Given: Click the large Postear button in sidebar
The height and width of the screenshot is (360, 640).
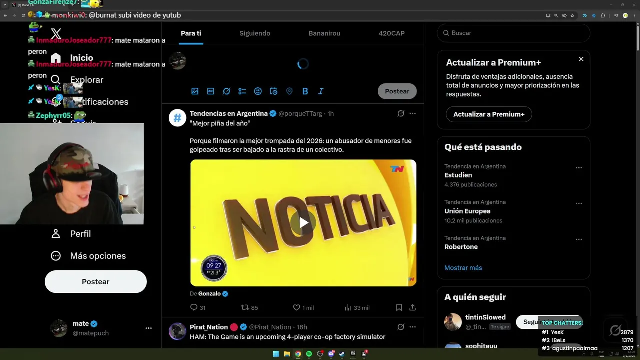Looking at the screenshot, I should coord(96,282).
